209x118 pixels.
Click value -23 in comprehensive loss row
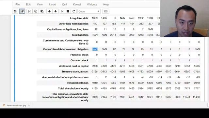point(198,77)
